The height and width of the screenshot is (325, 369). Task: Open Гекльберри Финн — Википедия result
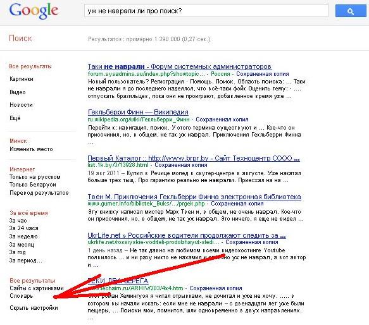point(138,112)
